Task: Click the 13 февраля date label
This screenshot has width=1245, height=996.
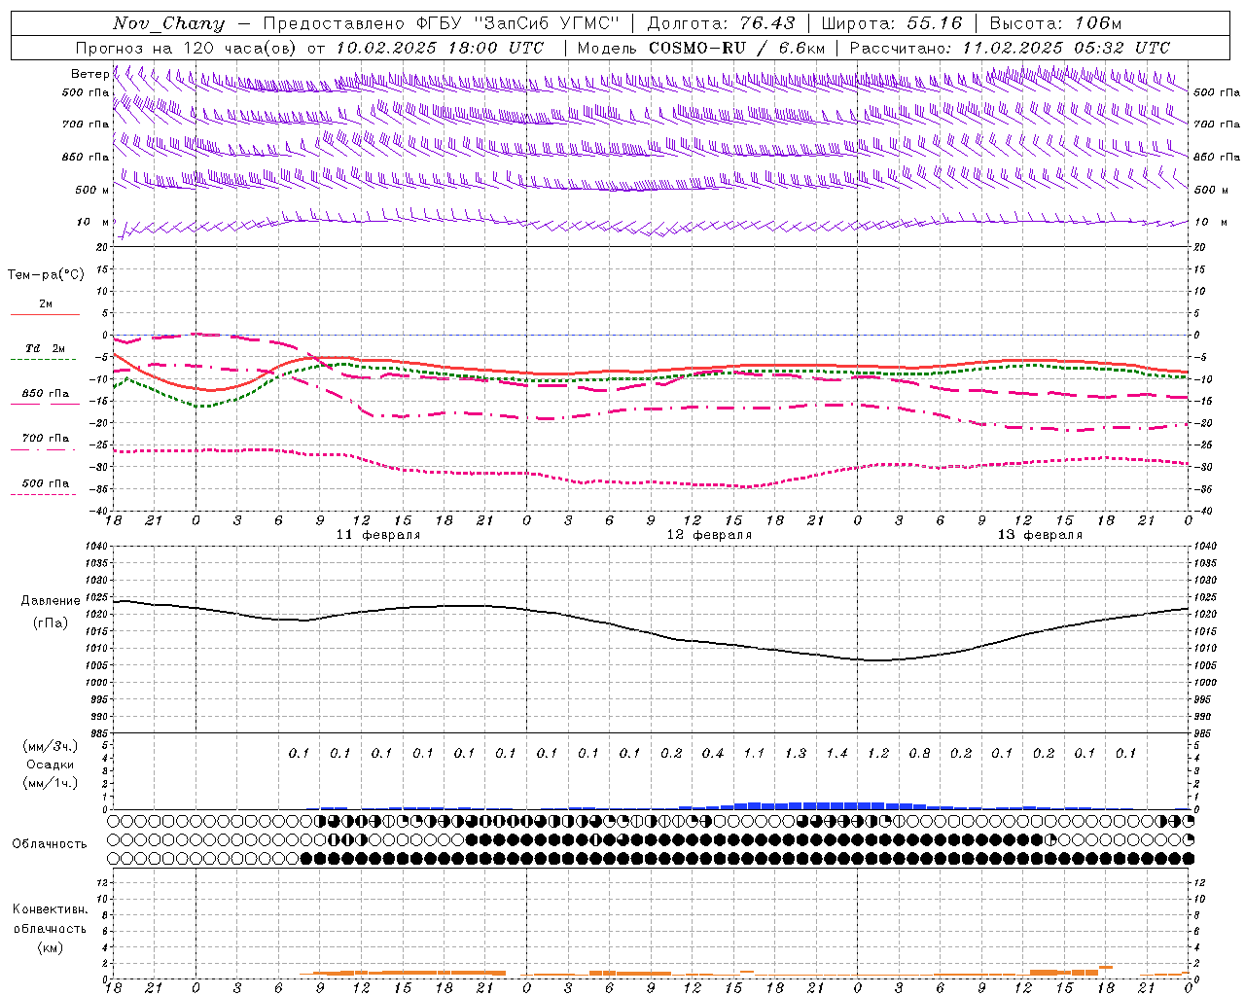Action: coord(1040,535)
